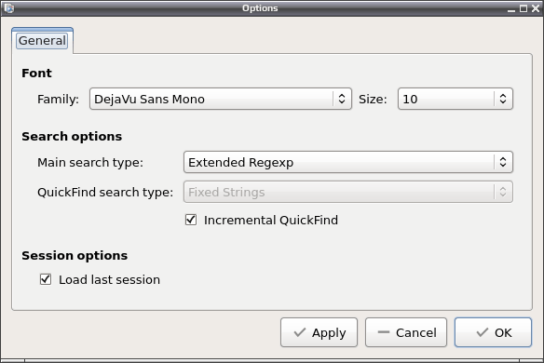The image size is (544, 363).
Task: Switch to the General tab
Action: (42, 41)
